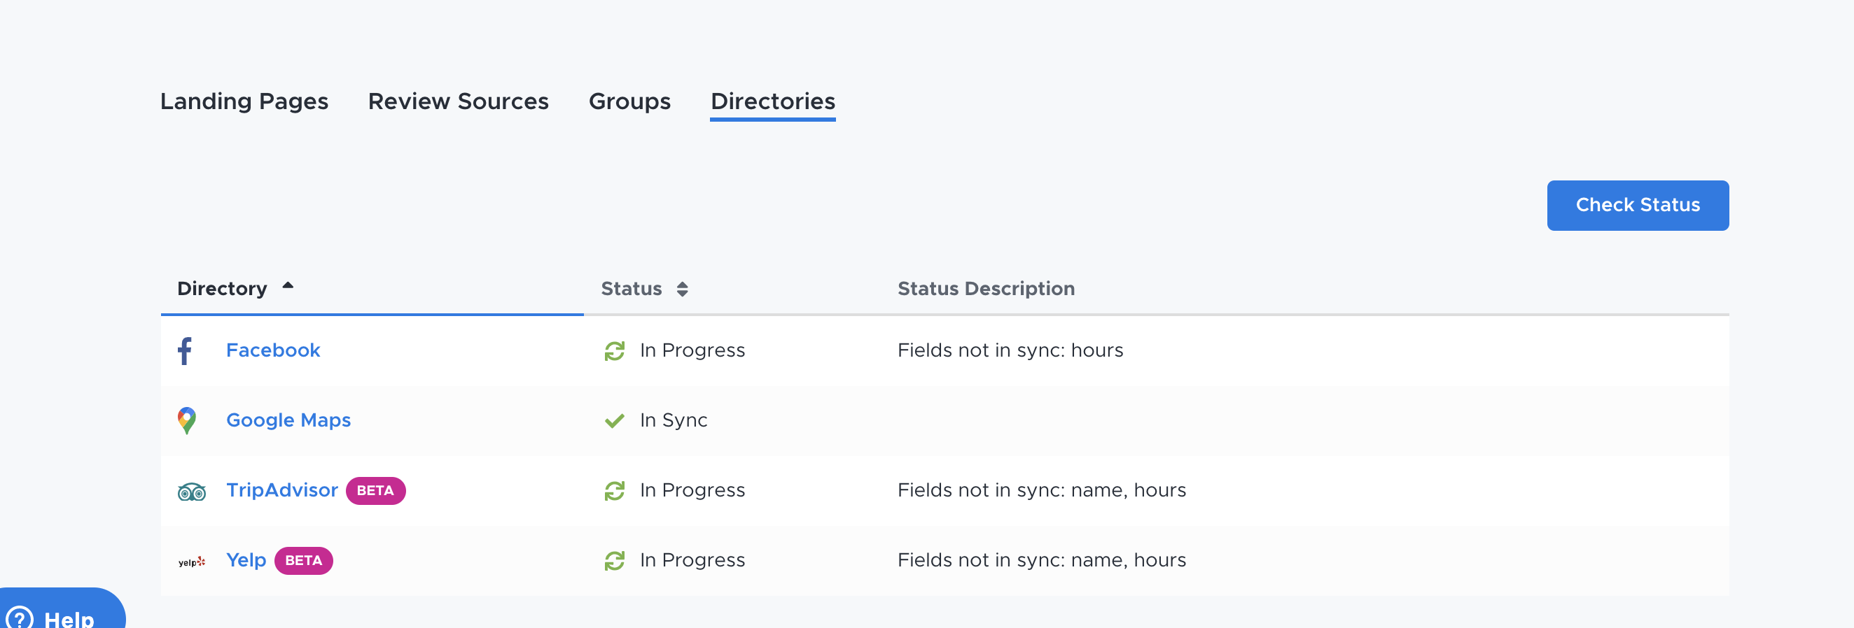Click the BETA badge next to Yelp

[303, 560]
